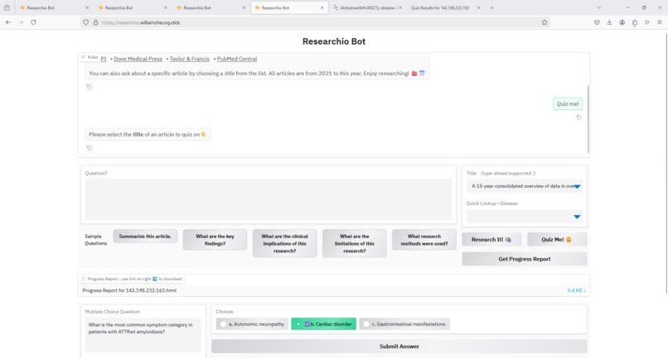Click the Progress Report file name text

coord(129,290)
